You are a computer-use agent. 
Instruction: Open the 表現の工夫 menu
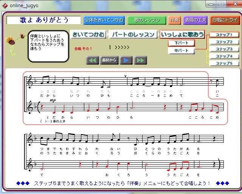[195, 20]
